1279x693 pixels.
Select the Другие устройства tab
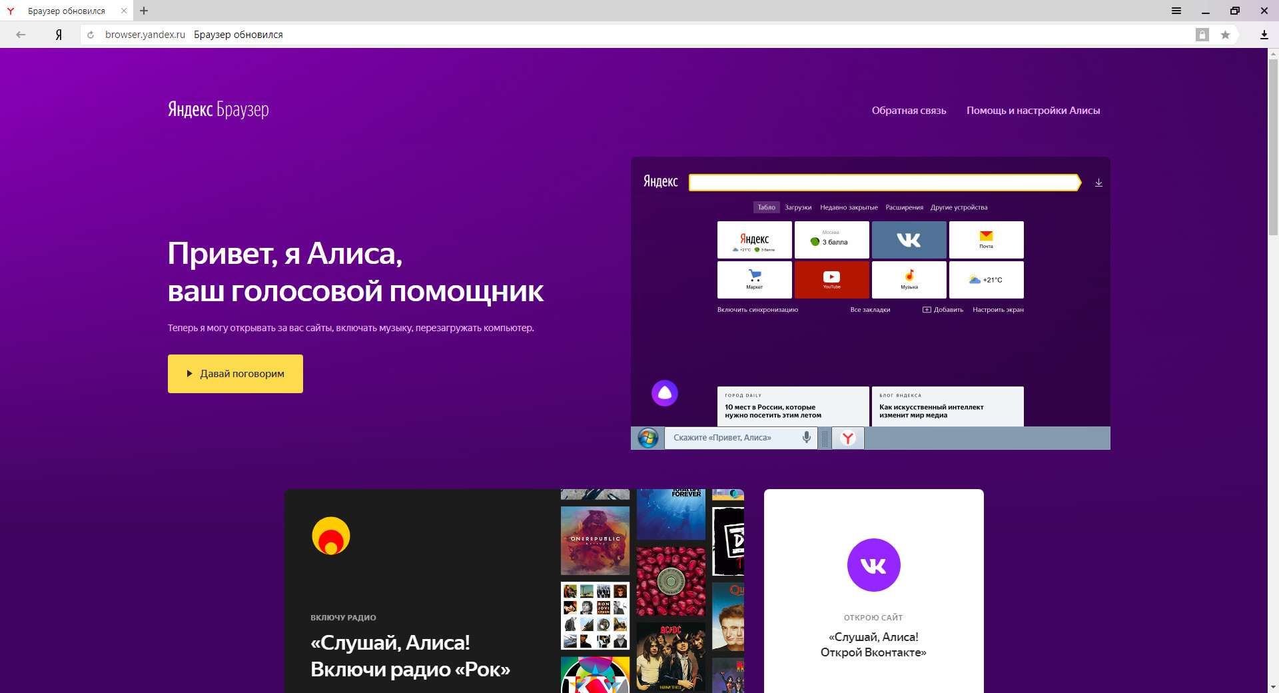coord(959,207)
